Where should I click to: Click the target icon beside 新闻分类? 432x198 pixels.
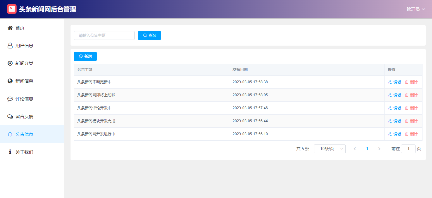pos(10,63)
